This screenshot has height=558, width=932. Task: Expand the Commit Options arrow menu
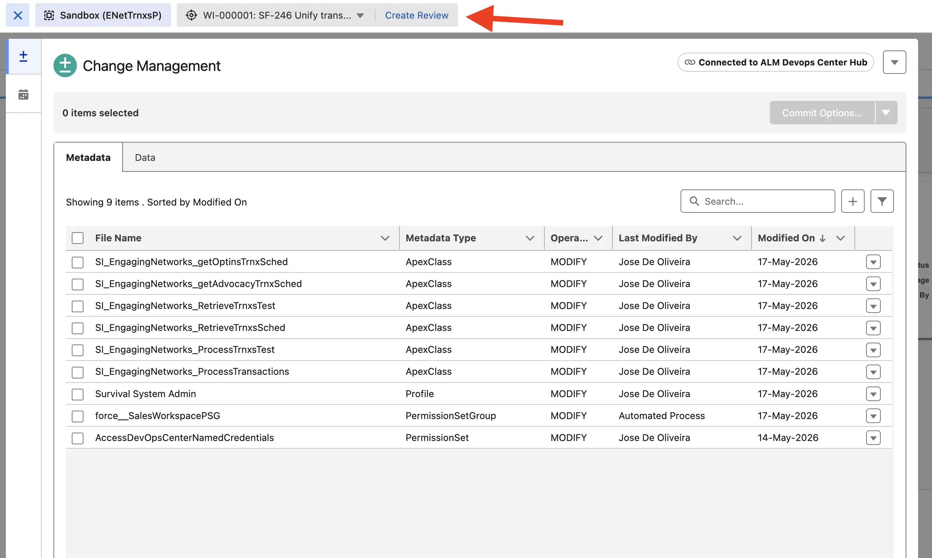pos(886,113)
